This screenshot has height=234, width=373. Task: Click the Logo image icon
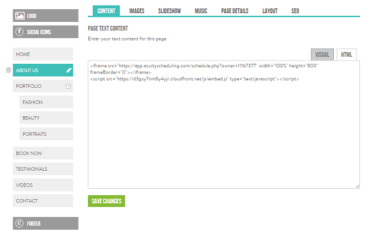[20, 16]
